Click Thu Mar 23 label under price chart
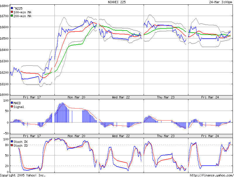Viewport: 234px width, 177px height. point(166,97)
